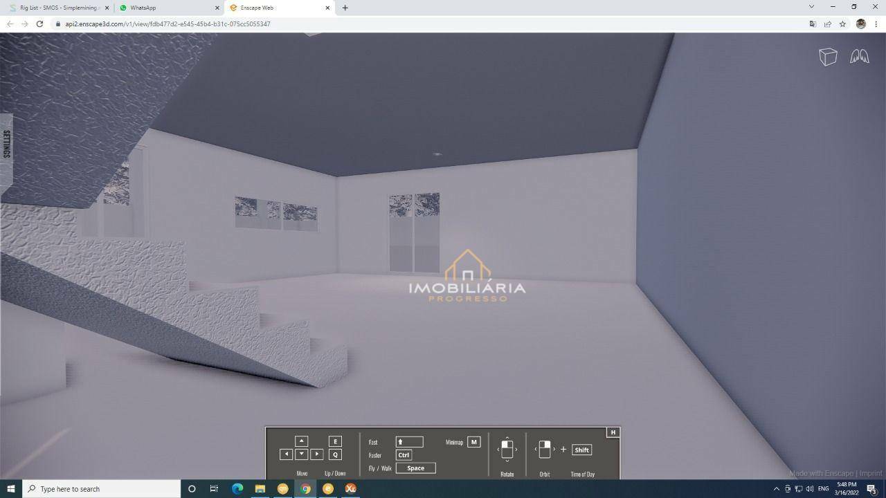Close the Rig List browser tab
This screenshot has height=498, width=886.
[107, 8]
